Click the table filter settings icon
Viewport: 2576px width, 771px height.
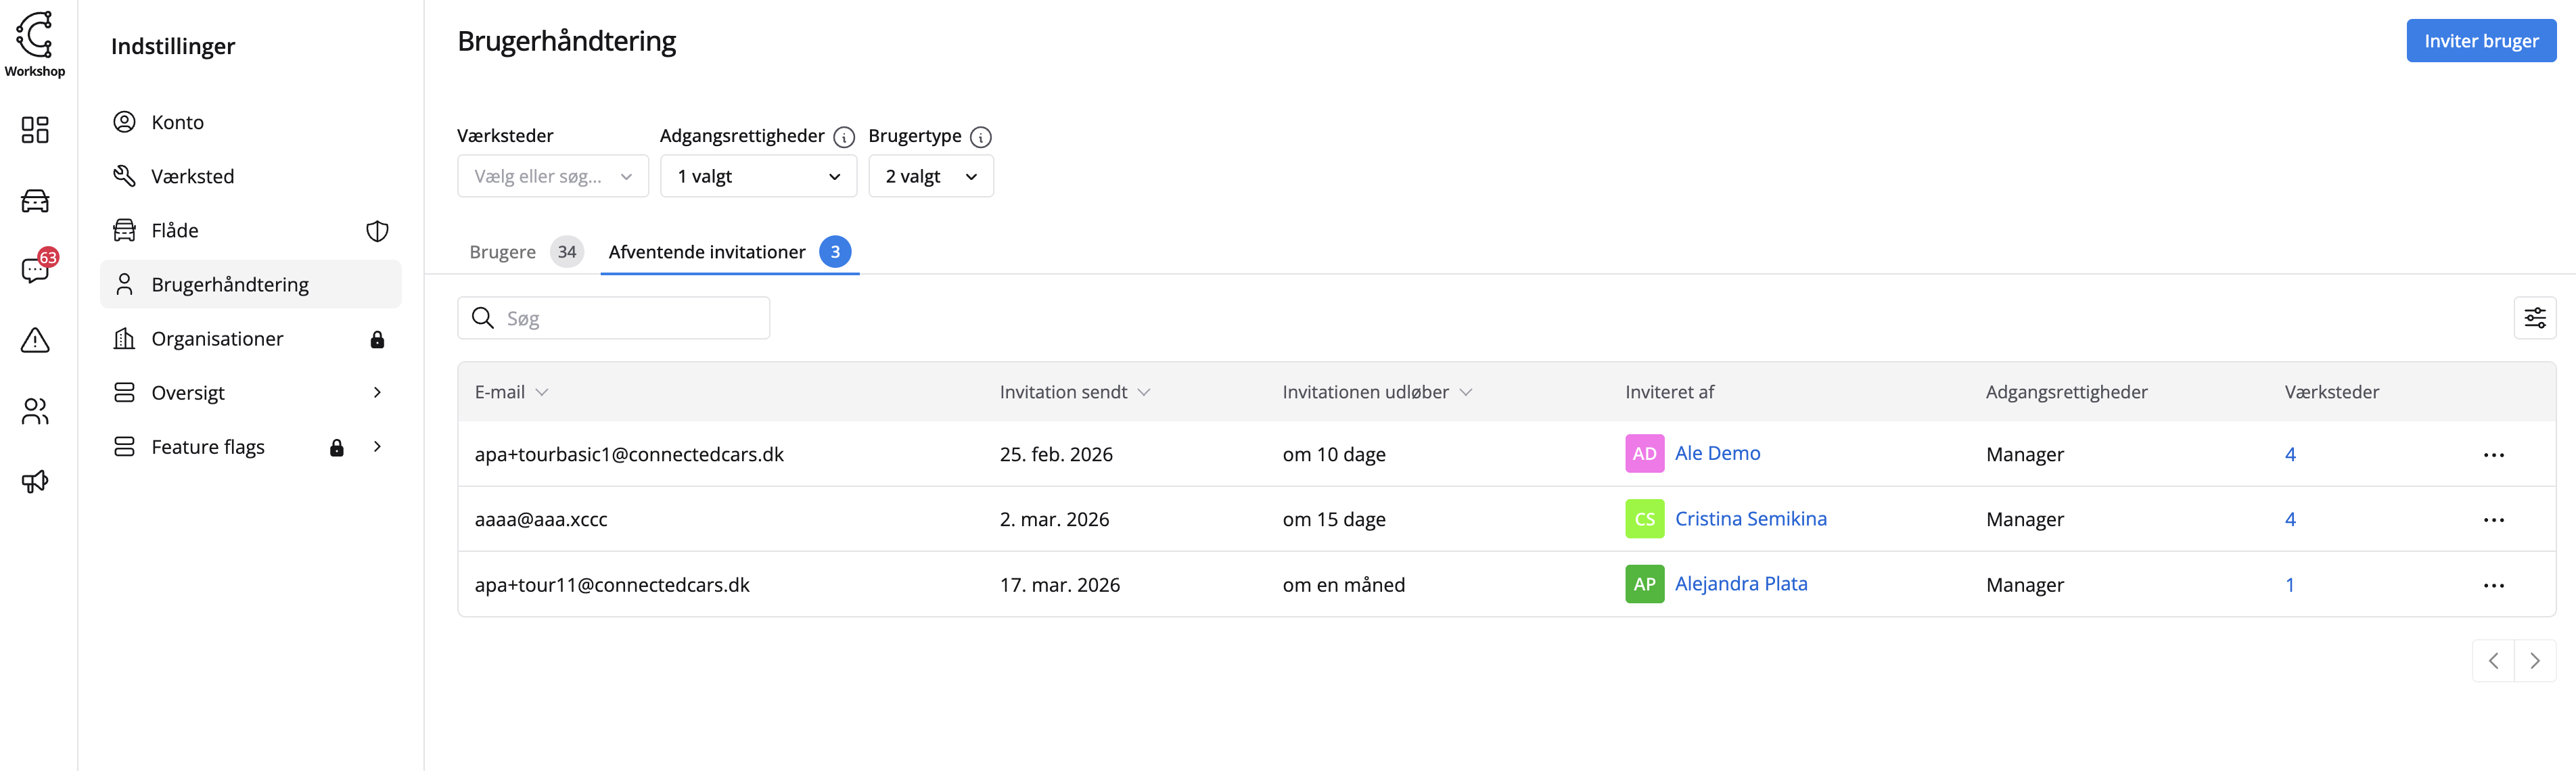pos(2534,319)
